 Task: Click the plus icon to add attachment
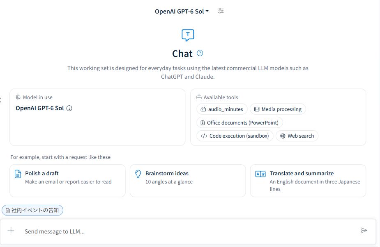[11, 230]
